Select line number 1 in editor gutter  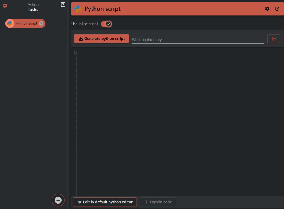pos(74,53)
